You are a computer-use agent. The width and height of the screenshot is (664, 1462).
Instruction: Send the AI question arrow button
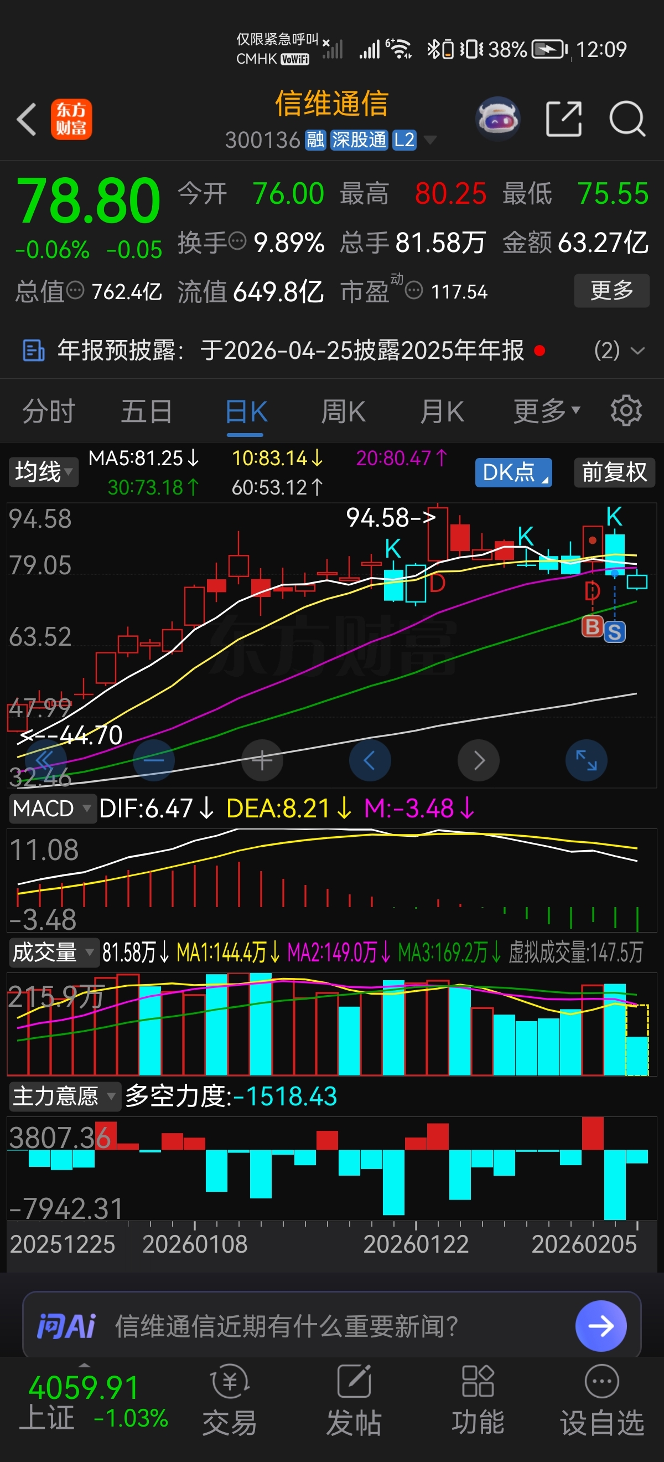point(601,1326)
